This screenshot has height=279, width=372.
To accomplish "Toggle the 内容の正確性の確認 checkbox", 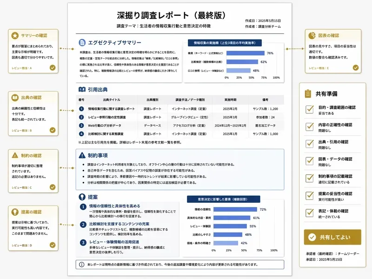I will point(310,126).
